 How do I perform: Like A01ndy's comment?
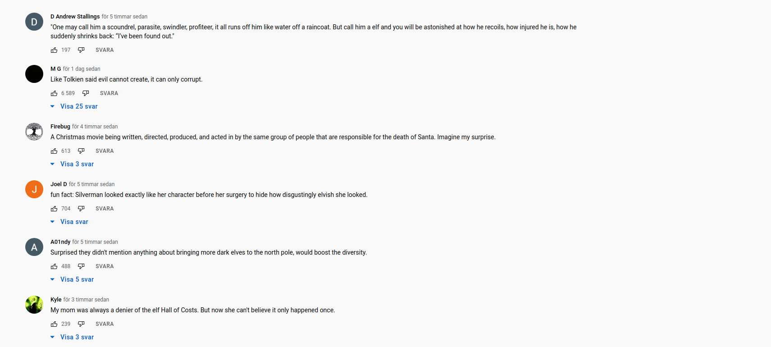tap(54, 266)
